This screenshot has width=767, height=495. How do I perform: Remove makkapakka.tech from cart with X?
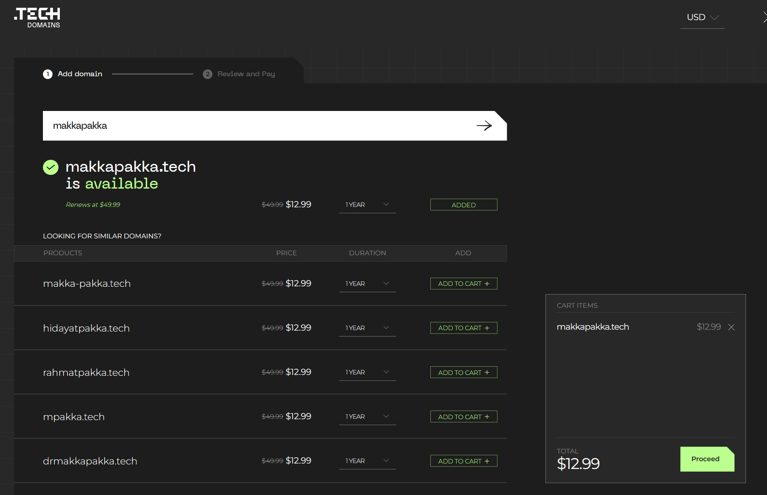[731, 327]
